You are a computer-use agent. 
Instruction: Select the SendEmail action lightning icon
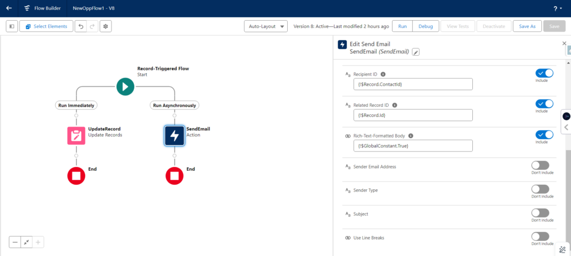coord(175,136)
